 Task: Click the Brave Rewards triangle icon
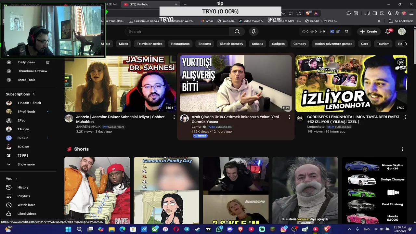click(316, 13)
